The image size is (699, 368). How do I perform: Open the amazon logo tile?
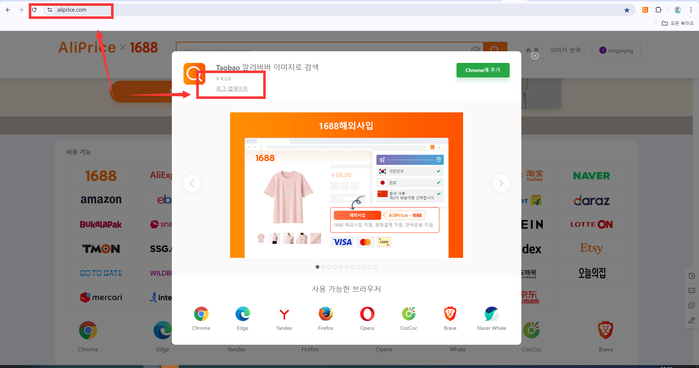tap(101, 200)
